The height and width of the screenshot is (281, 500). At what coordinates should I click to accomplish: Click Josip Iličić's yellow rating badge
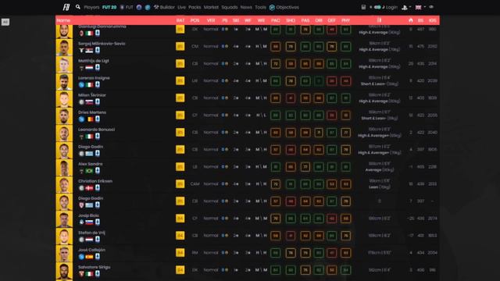pos(180,219)
